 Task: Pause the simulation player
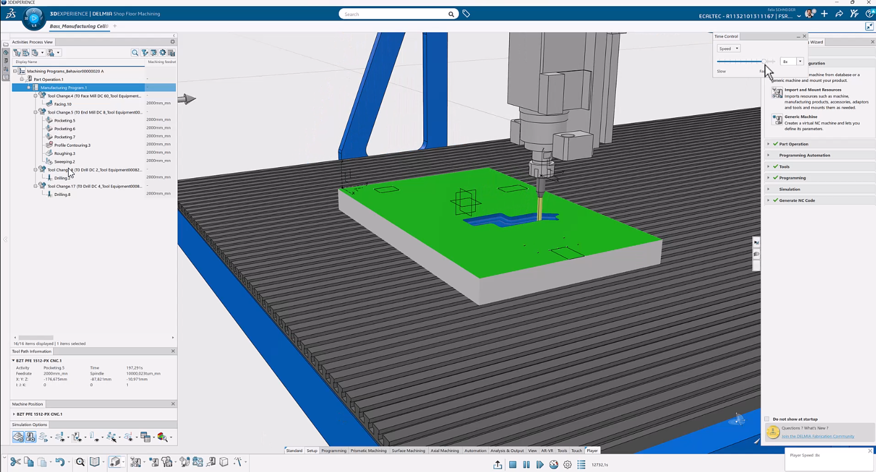click(526, 465)
